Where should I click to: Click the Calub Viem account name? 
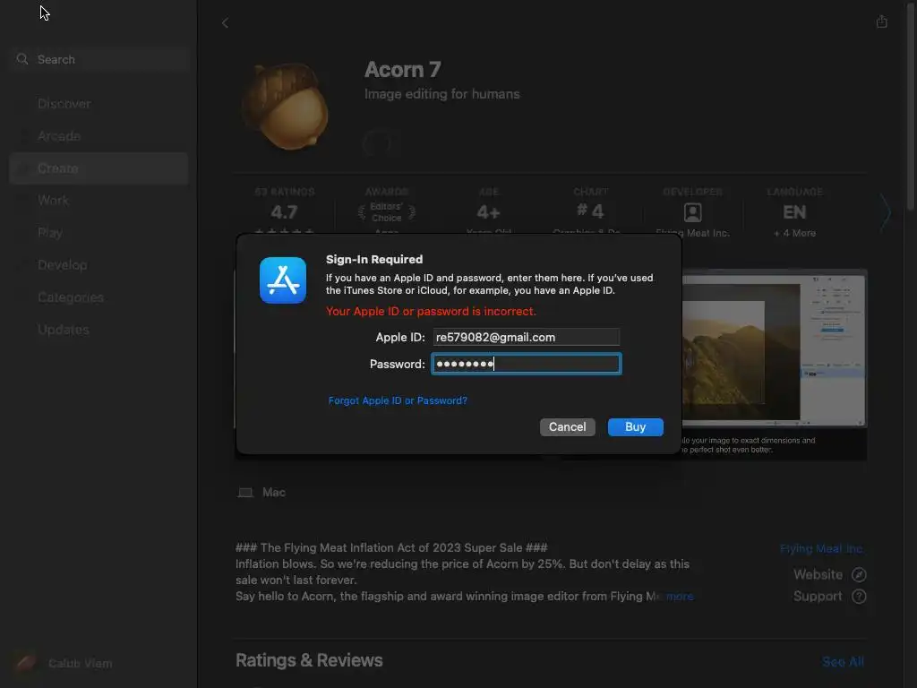80,664
